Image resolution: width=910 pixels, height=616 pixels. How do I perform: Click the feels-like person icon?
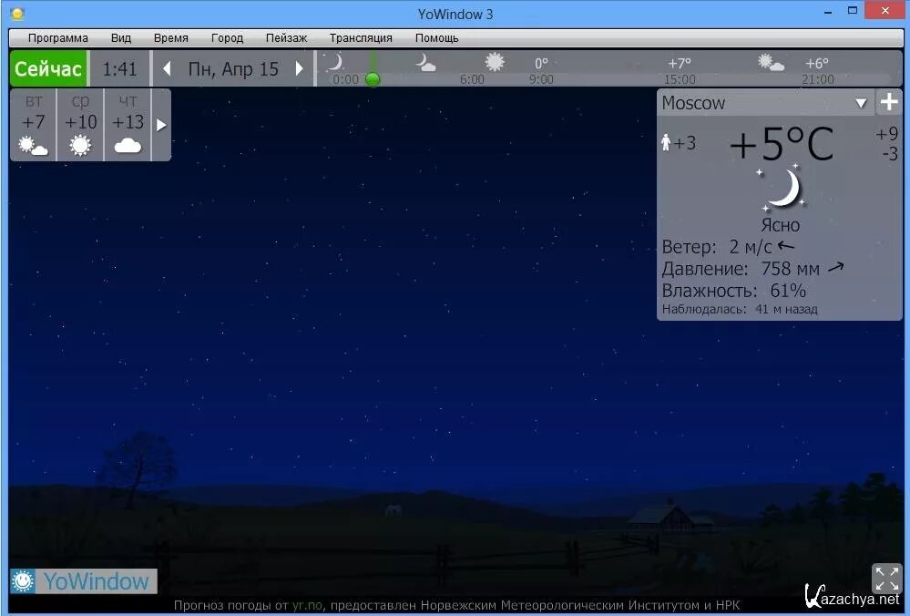click(666, 142)
